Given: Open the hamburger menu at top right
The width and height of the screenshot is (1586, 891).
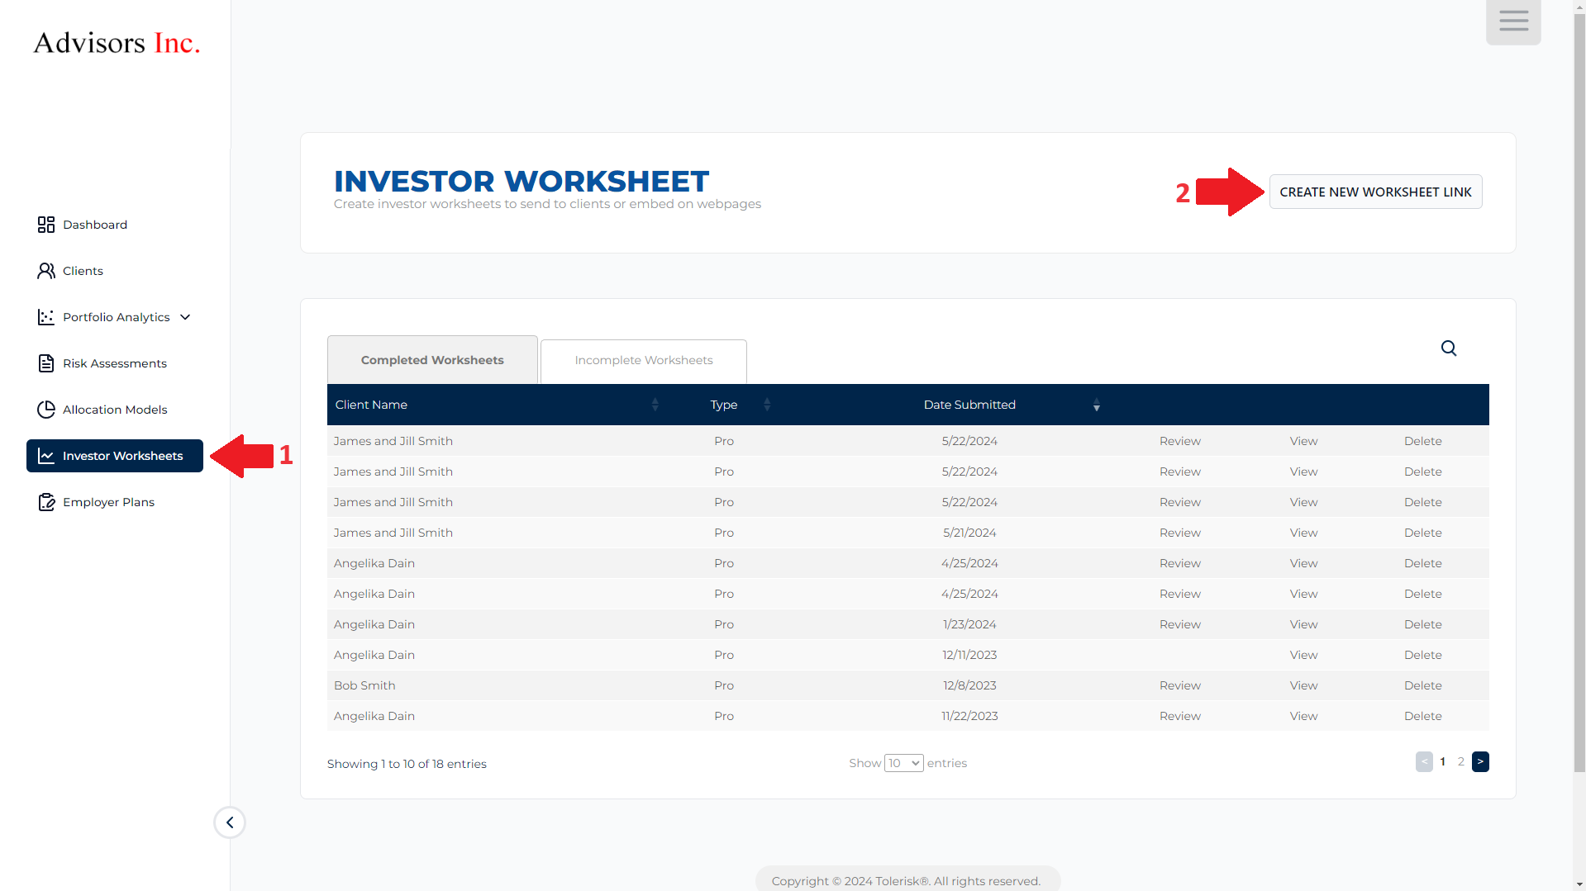Looking at the screenshot, I should coord(1512,21).
